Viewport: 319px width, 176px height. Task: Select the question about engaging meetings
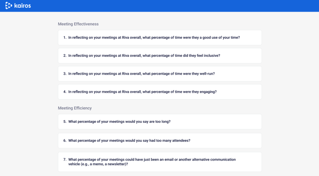(159, 91)
